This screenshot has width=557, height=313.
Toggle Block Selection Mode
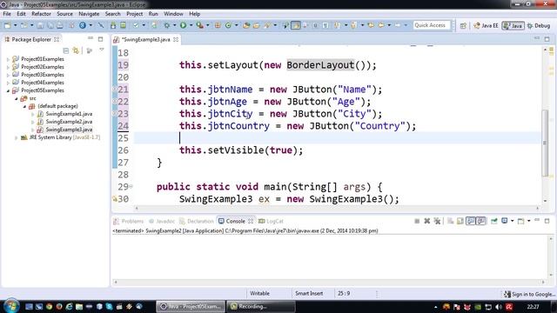pos(315,25)
